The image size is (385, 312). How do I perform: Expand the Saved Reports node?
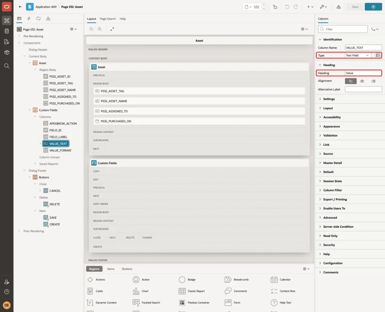pos(35,163)
